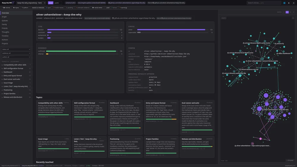Filter by unknown evidence chip

click(x=83, y=8)
